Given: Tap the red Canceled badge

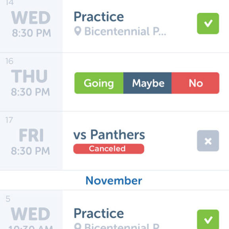Looking at the screenshot, I should pos(109,149).
